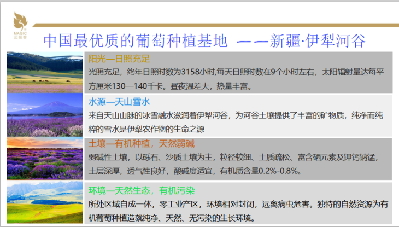Select the heading 阳光—日照充足
This screenshot has height=227, width=399.
[x=119, y=59]
